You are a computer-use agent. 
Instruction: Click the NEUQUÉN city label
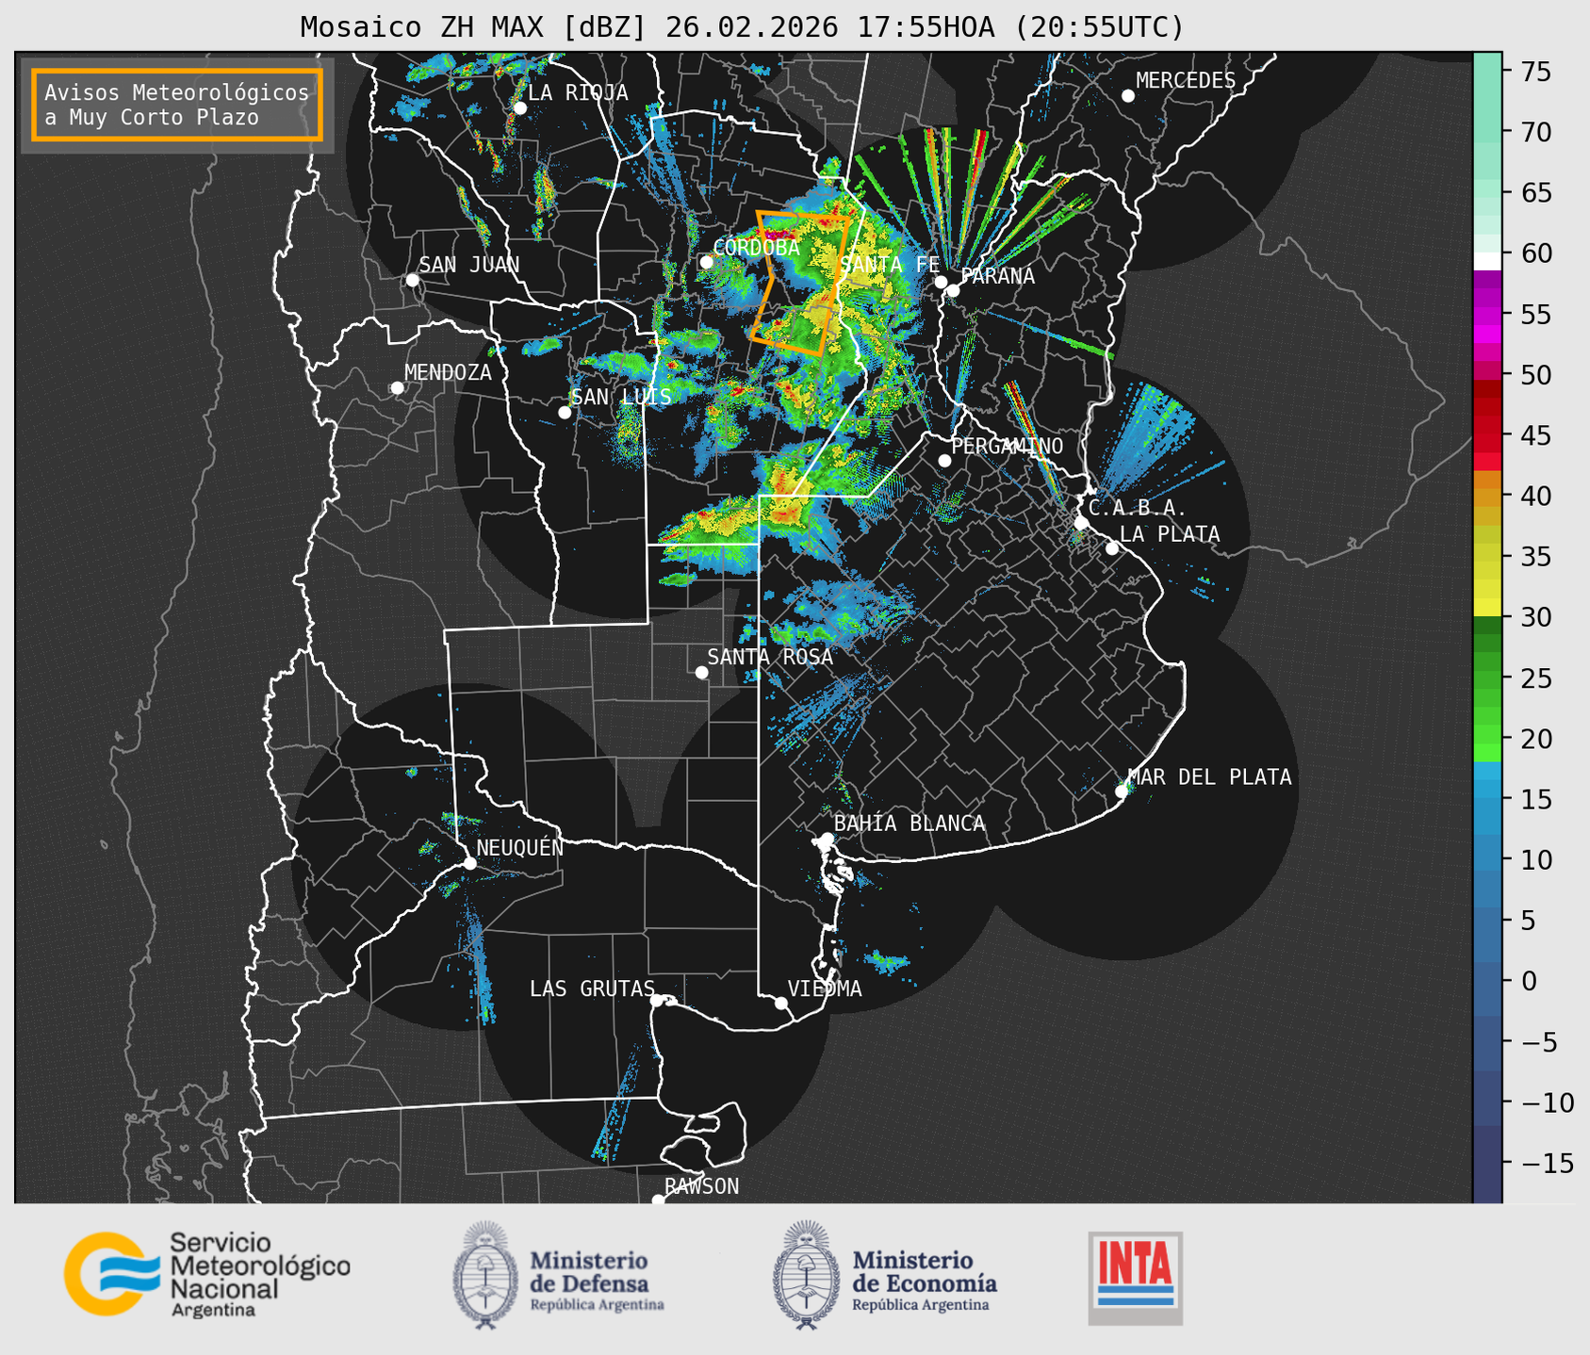[x=520, y=847]
